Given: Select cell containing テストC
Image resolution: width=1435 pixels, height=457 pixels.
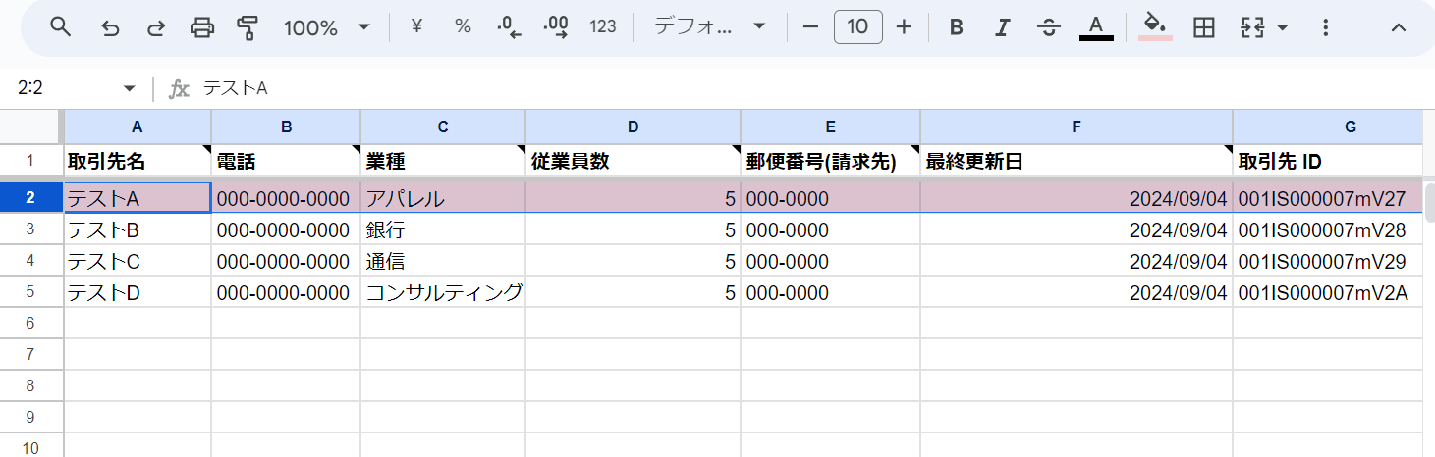Looking at the screenshot, I should pyautogui.click(x=138, y=261).
